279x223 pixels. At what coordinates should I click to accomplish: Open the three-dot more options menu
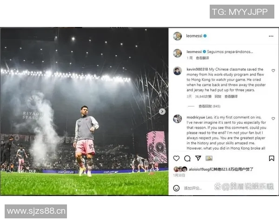tap(271, 36)
